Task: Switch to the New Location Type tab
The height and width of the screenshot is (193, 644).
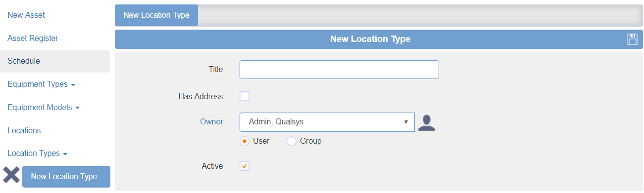Action: pyautogui.click(x=156, y=15)
